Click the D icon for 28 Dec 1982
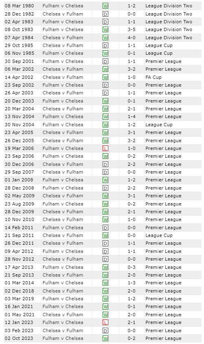Image resolution: width=204 pixels, height=344 pixels. point(105,14)
